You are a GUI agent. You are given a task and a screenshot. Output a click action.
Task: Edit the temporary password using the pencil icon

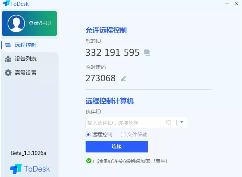(124, 78)
